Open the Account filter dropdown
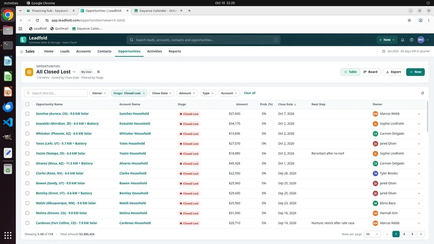The width and height of the screenshot is (434, 244). [229, 93]
